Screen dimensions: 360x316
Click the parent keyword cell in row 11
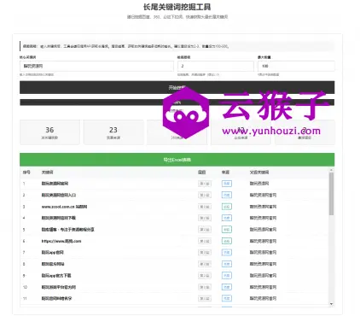coord(263,299)
